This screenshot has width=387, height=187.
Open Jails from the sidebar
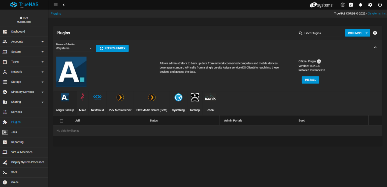pyautogui.click(x=14, y=132)
